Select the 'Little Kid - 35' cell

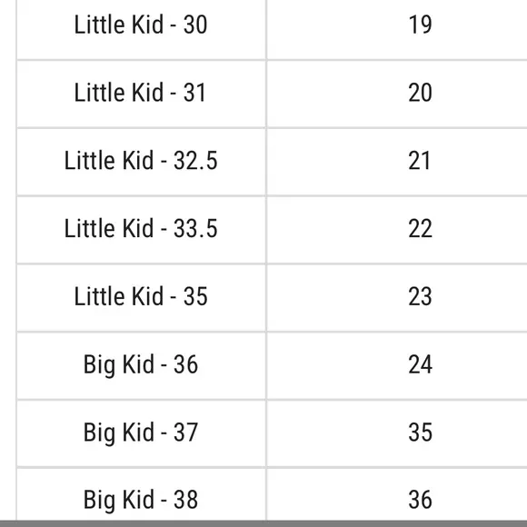141,298
